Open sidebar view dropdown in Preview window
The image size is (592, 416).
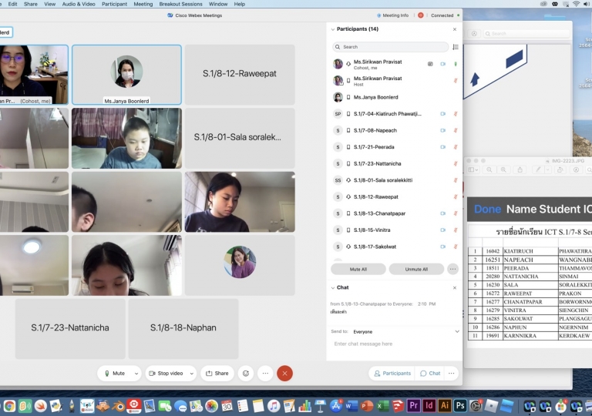[x=473, y=170]
